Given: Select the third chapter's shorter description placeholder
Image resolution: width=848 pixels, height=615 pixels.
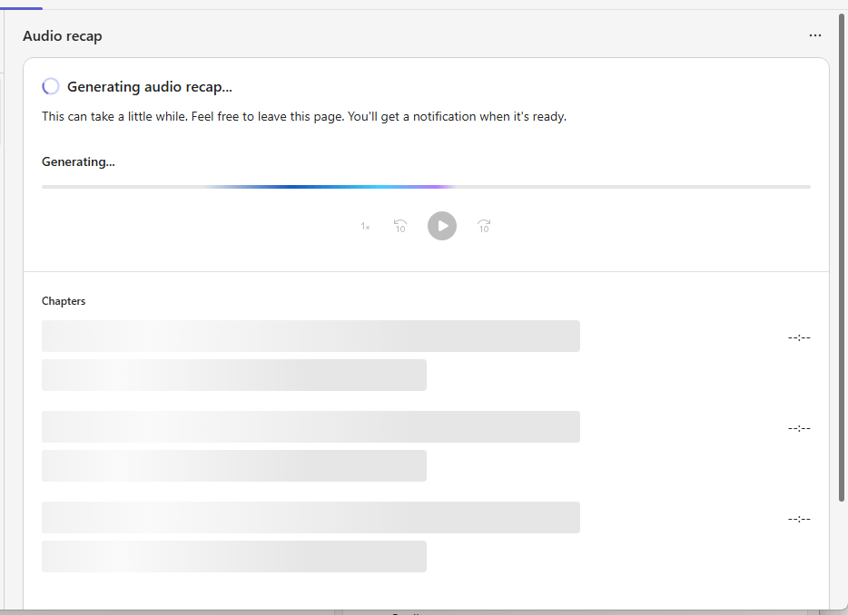Looking at the screenshot, I should point(234,556).
